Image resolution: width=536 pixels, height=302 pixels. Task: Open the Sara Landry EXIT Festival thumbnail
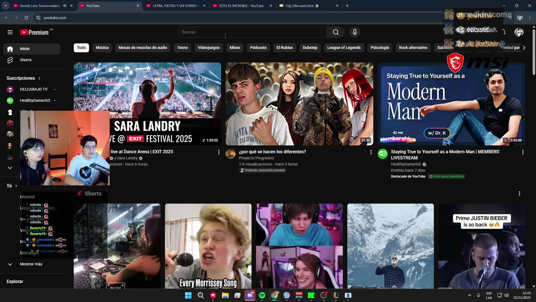[x=147, y=104]
